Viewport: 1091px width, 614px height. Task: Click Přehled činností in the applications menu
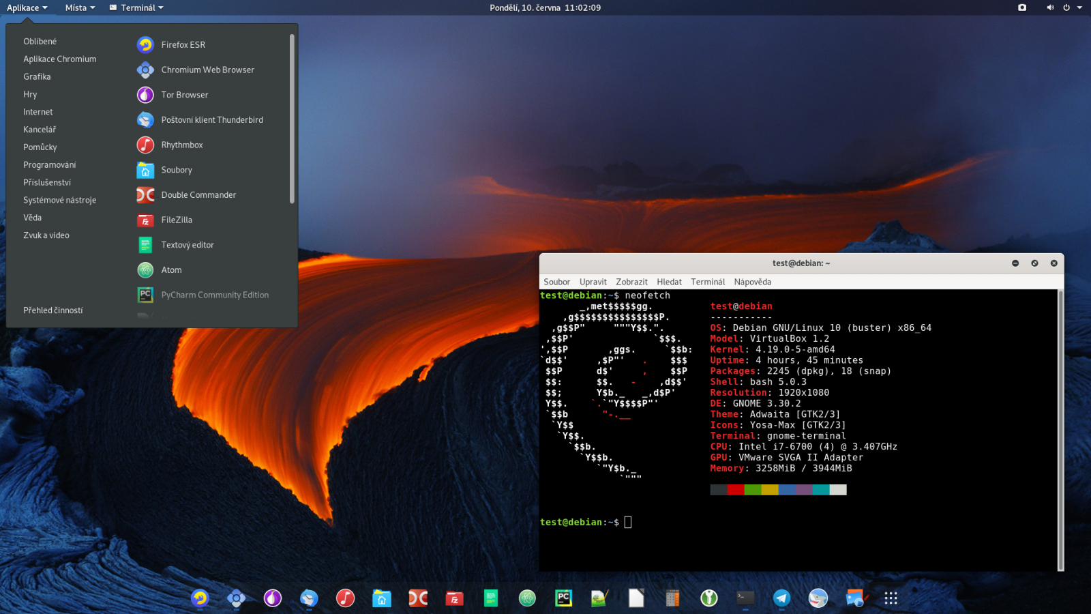click(53, 310)
